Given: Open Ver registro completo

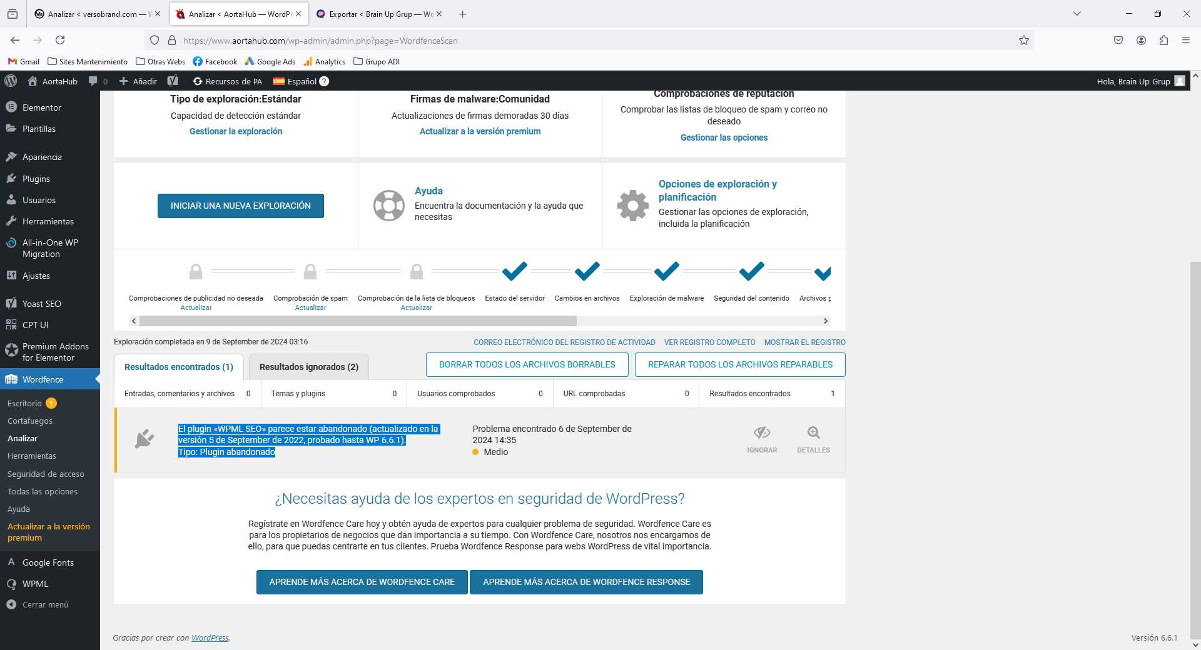Looking at the screenshot, I should (x=710, y=342).
